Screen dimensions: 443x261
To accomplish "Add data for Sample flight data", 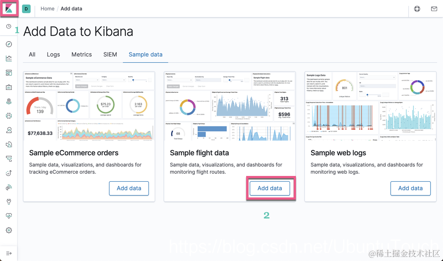I will pyautogui.click(x=270, y=188).
